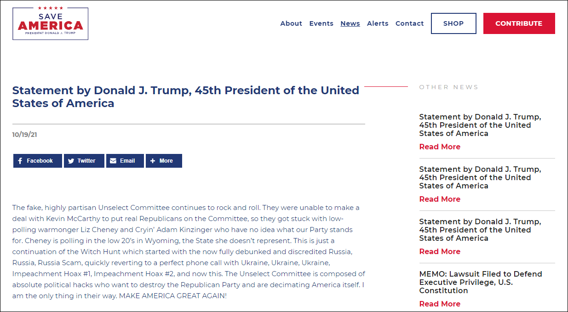Screen dimensions: 568x312
Task: Click the main statement headline
Action: pyautogui.click(x=185, y=96)
